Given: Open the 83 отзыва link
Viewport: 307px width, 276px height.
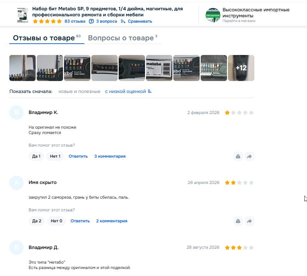Looking at the screenshot, I should (x=75, y=21).
